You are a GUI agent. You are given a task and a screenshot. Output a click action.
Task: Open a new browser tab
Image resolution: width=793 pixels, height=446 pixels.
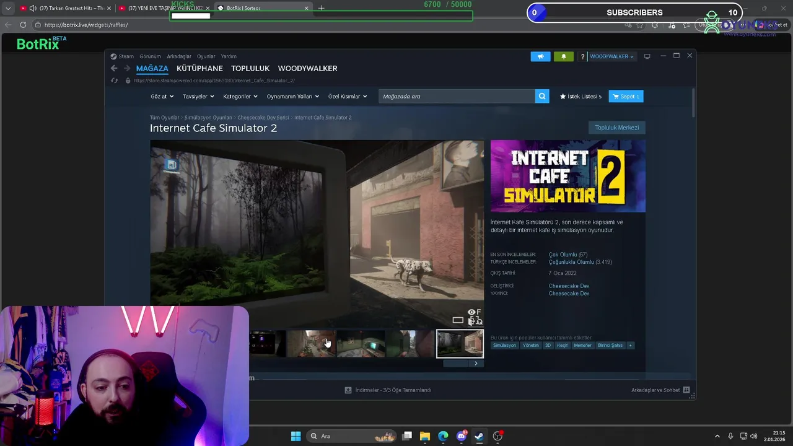click(x=322, y=8)
